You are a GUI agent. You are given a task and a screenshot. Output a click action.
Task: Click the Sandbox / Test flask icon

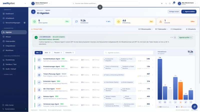tap(3, 64)
